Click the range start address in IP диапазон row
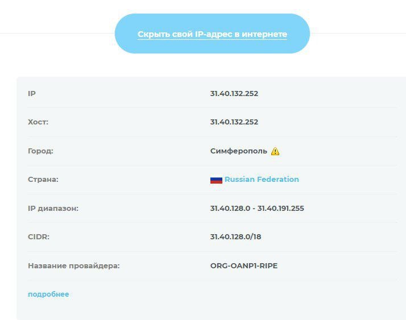Screen dimensions: 406x320 tap(231, 209)
